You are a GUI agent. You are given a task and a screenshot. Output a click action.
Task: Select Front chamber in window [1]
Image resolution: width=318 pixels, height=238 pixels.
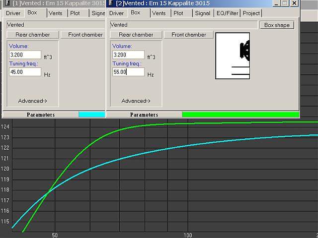(83, 35)
